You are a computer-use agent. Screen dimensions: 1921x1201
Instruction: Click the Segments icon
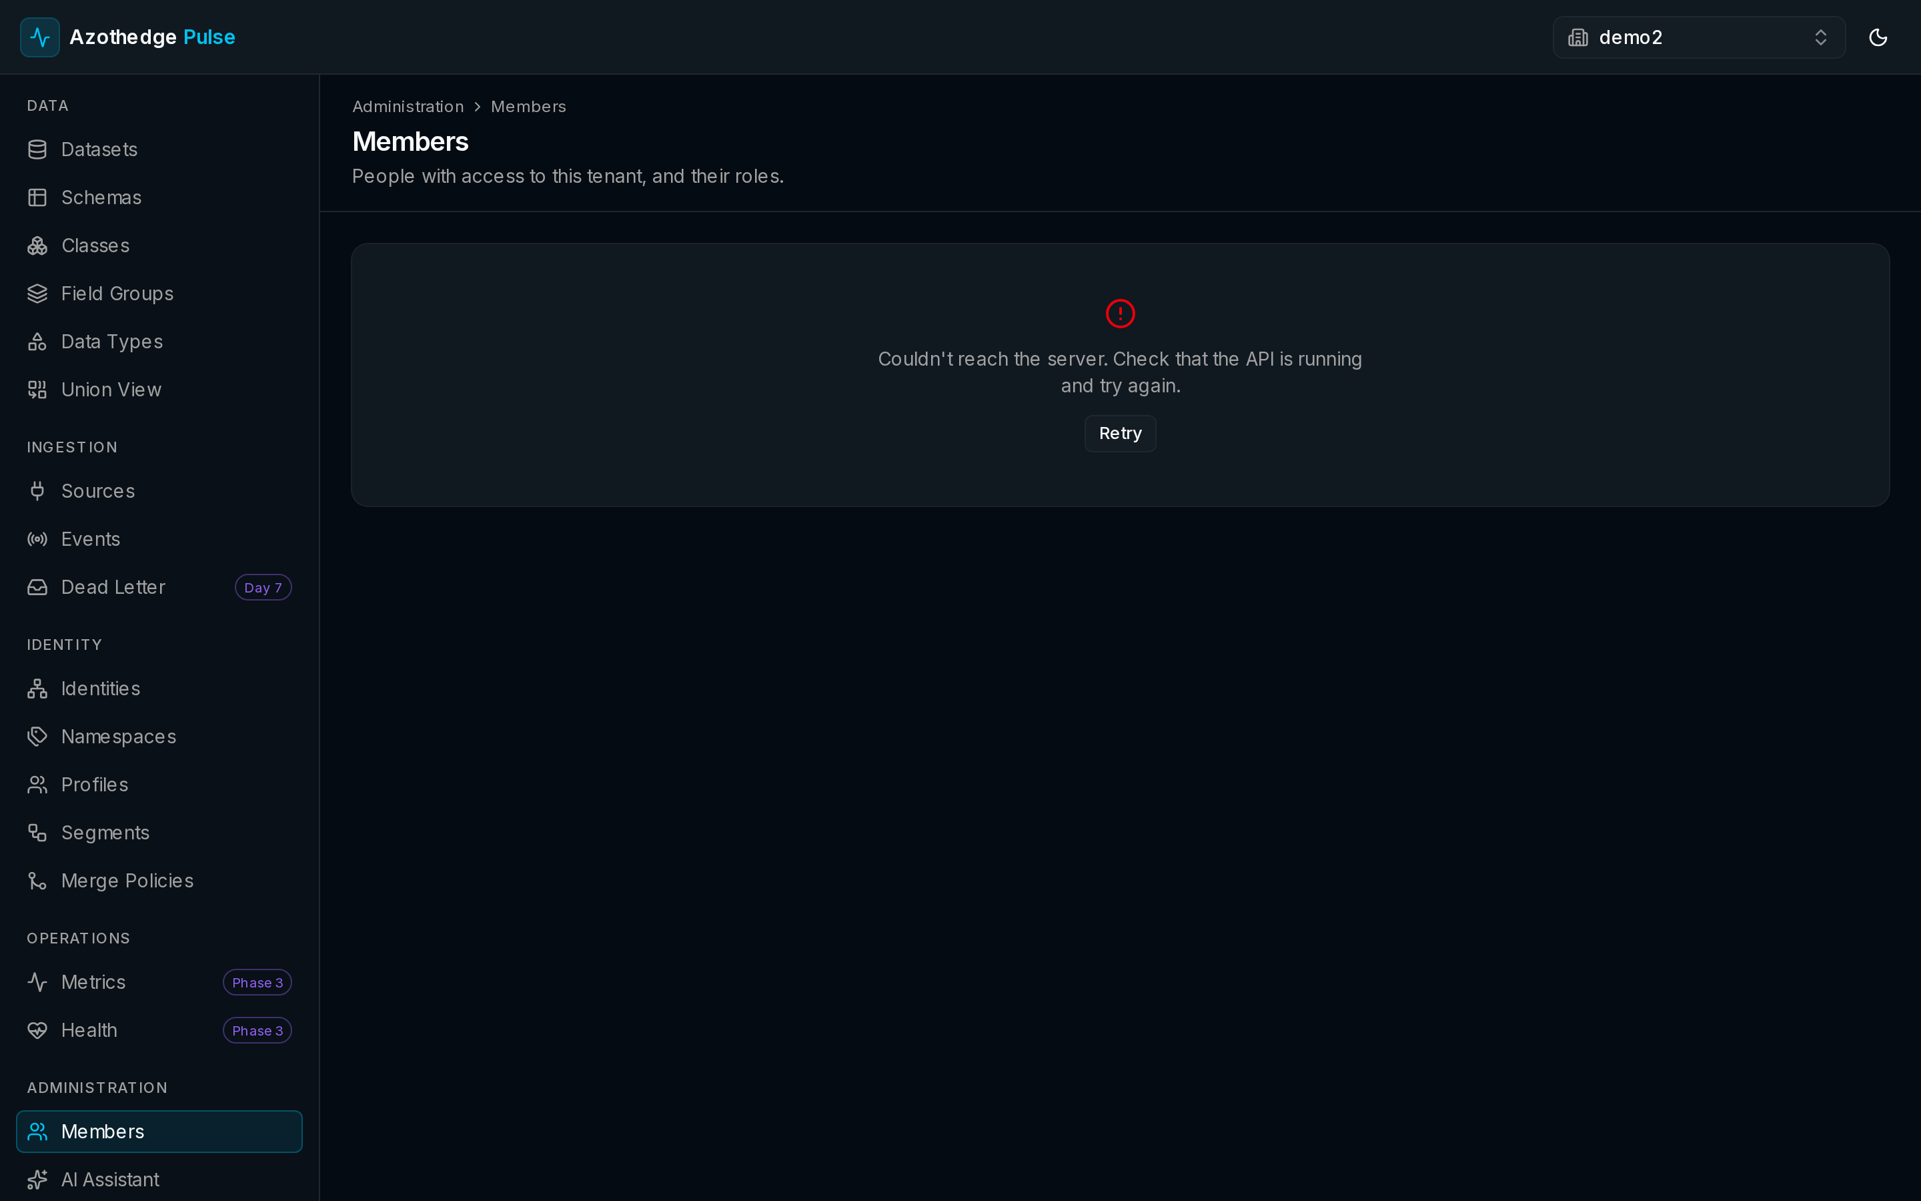point(37,833)
